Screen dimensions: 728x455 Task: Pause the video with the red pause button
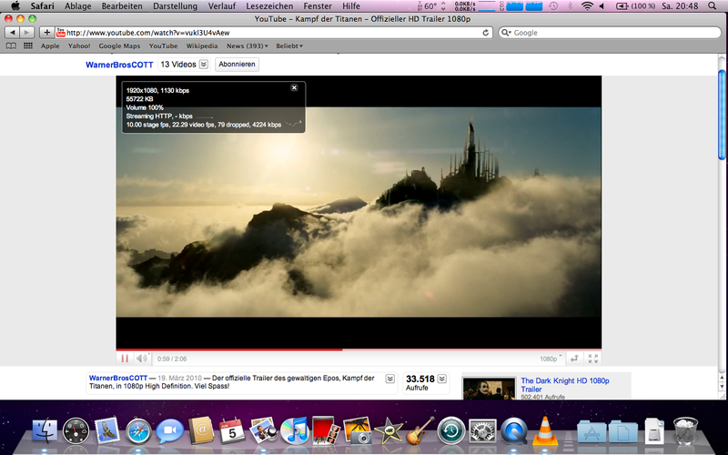click(125, 359)
